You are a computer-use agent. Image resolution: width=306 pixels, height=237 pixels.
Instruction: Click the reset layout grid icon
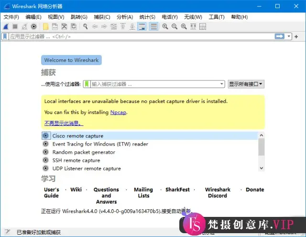(203, 26)
